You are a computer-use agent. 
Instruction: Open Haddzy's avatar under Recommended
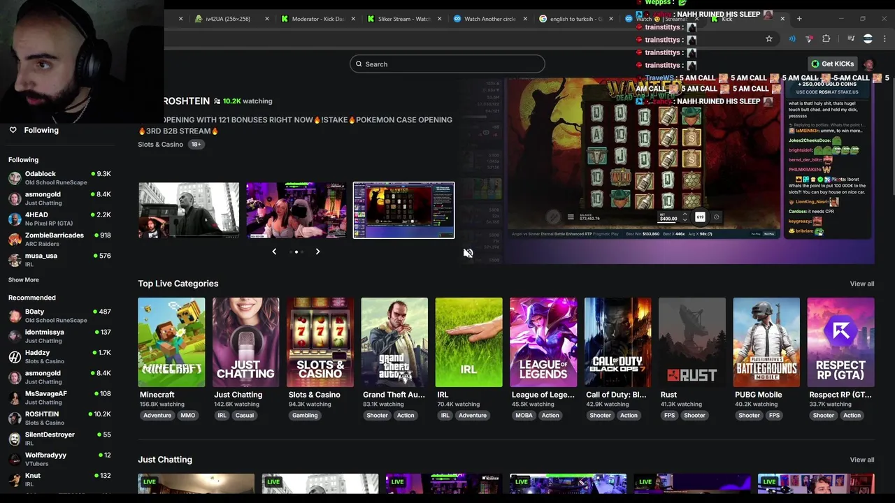[x=15, y=357]
